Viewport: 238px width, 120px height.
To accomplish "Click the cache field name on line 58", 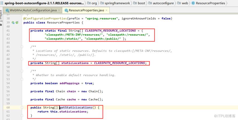I will [x=71, y=99].
